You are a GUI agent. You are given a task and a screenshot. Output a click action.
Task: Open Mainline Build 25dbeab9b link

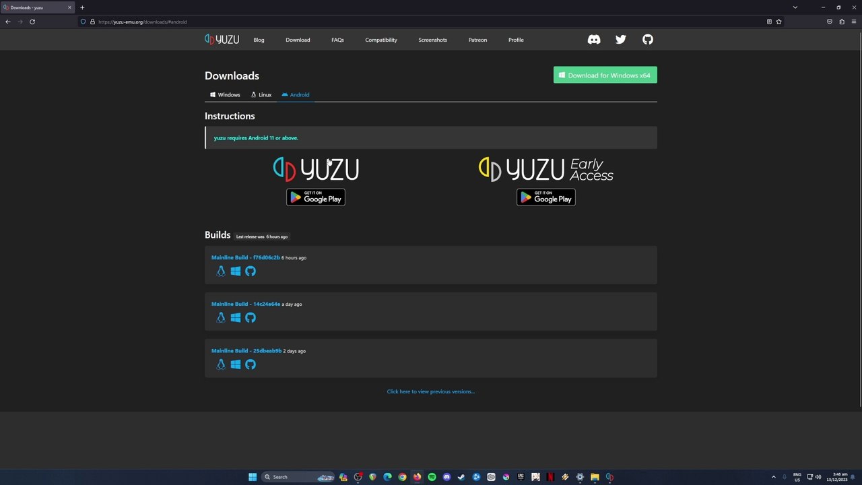246,351
